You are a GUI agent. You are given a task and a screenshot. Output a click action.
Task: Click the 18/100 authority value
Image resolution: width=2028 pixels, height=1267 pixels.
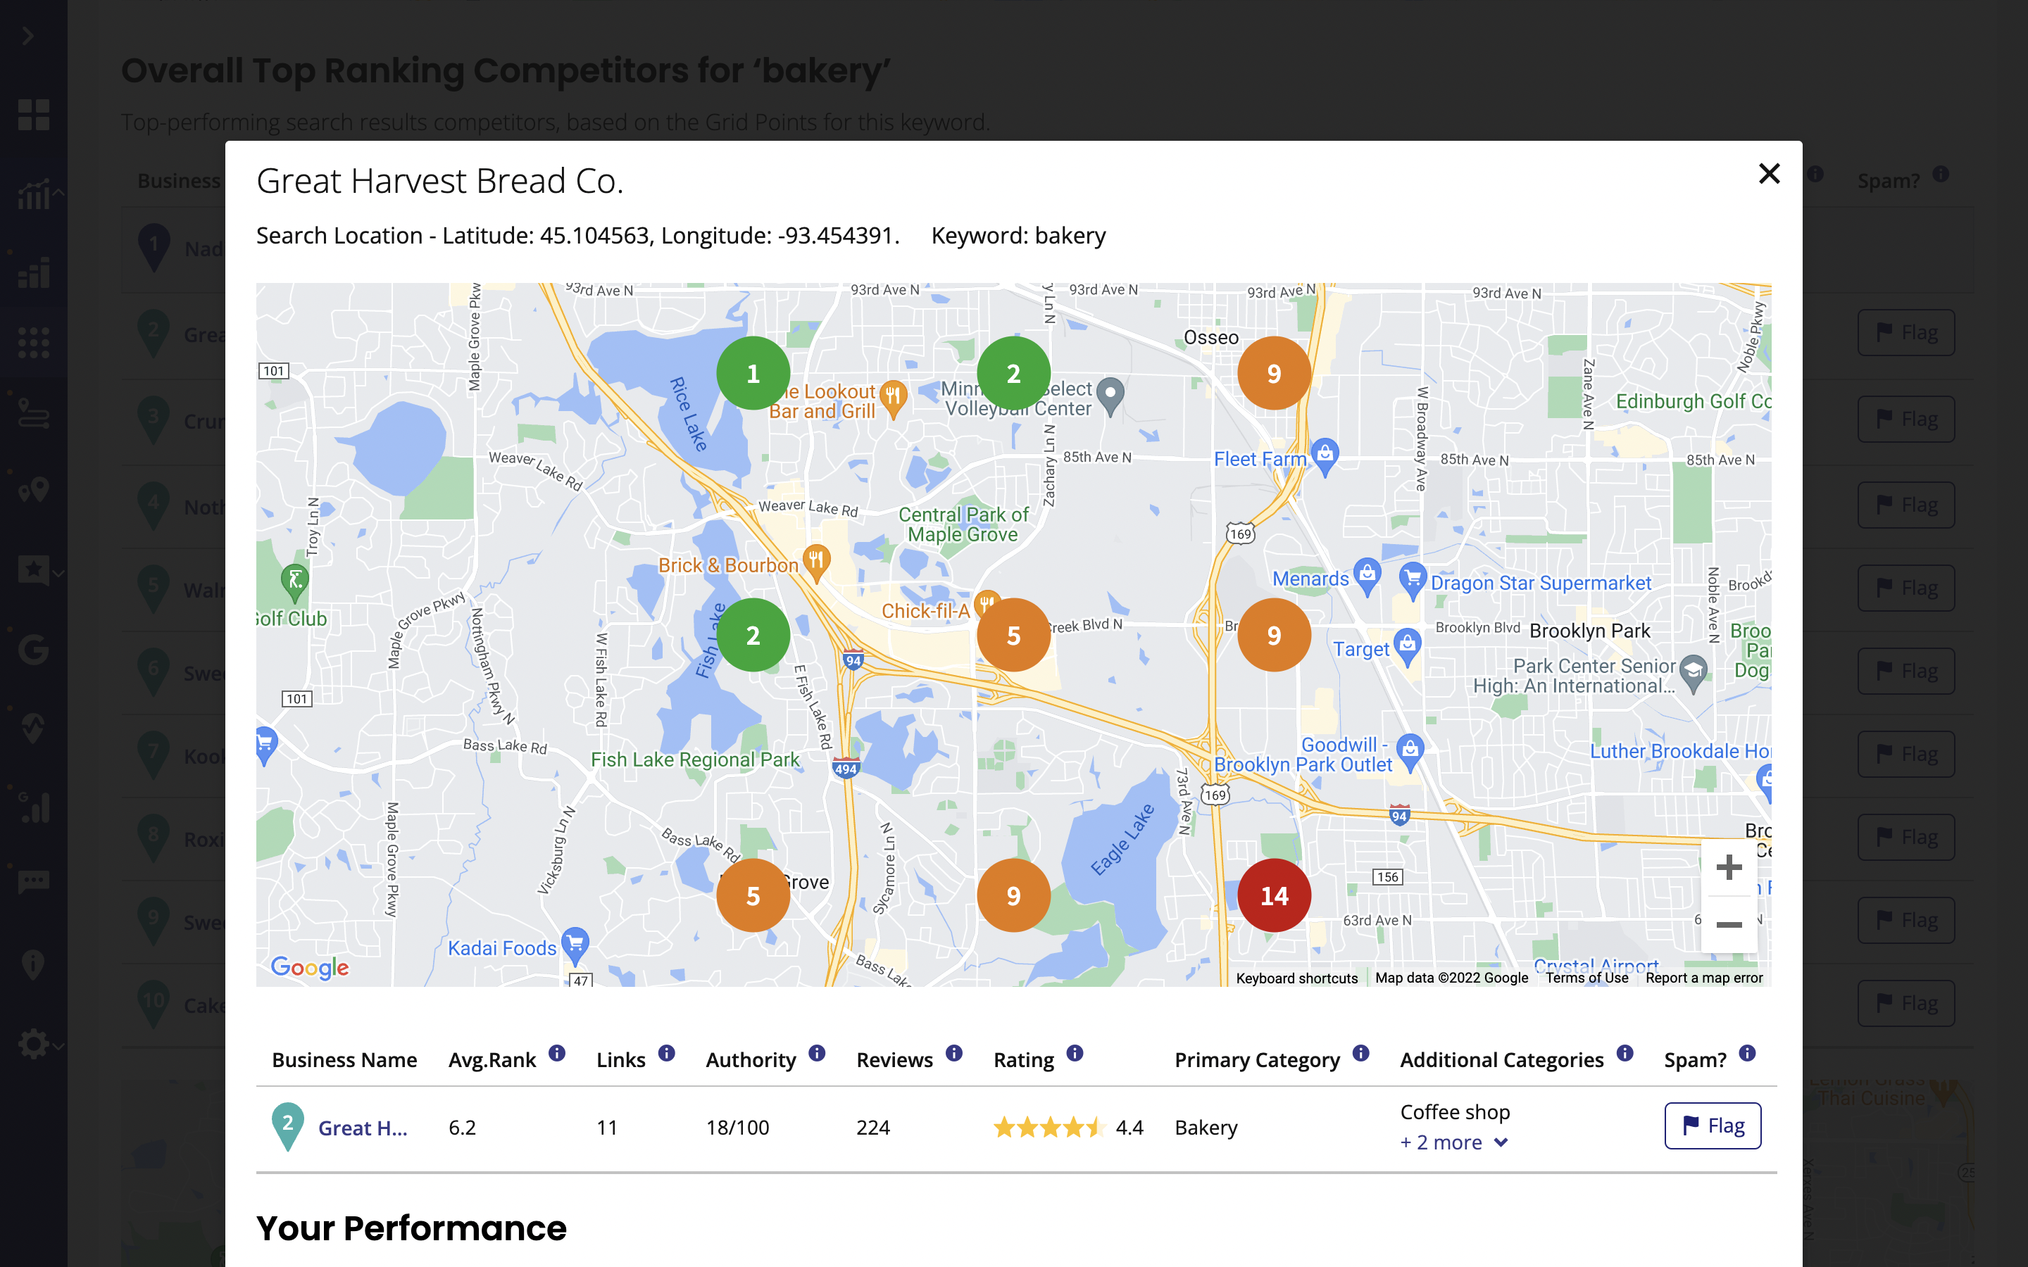737,1128
